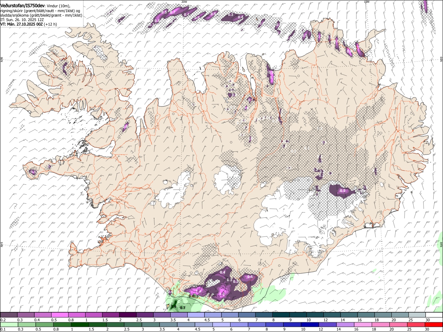
Task: Pick the pale green 0.1 rain-scale swatch
Action: pyautogui.click(x=9, y=324)
